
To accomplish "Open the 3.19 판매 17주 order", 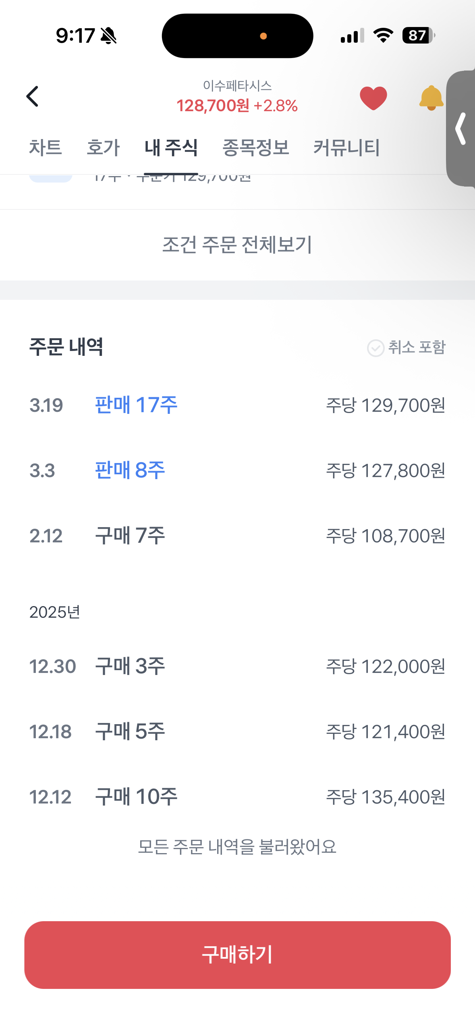I will [237, 405].
